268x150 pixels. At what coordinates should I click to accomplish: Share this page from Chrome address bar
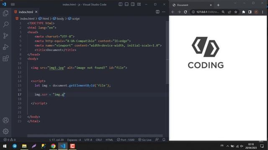229,12
